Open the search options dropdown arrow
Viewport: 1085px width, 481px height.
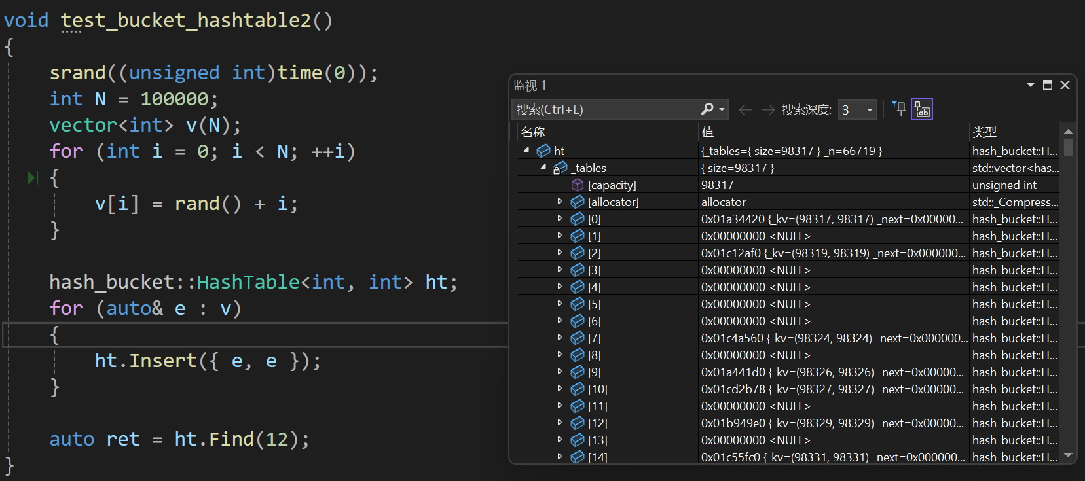[722, 110]
